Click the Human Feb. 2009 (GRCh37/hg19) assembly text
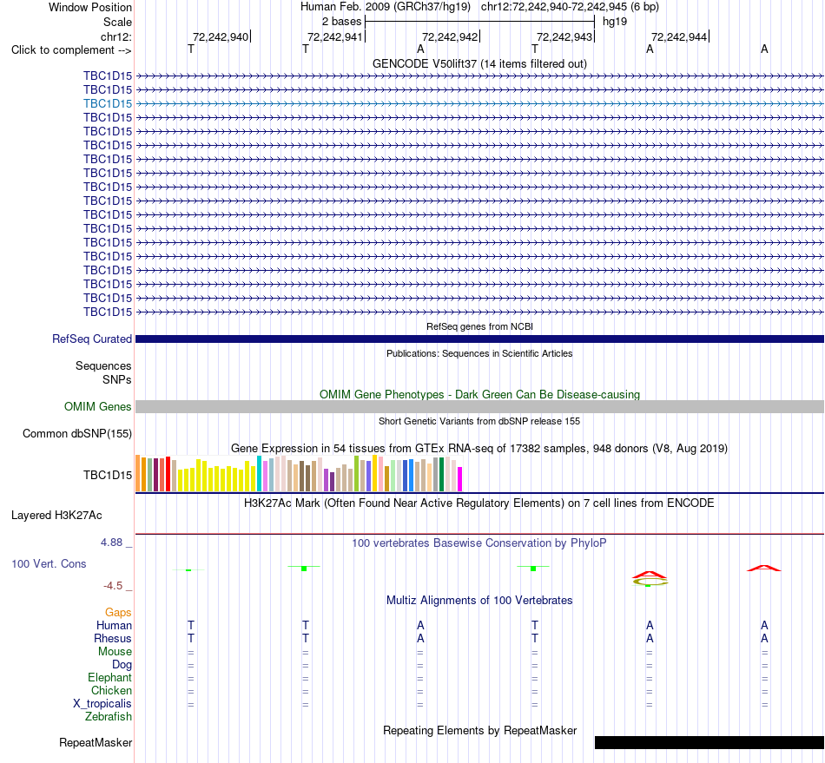825x763 pixels. [385, 7]
